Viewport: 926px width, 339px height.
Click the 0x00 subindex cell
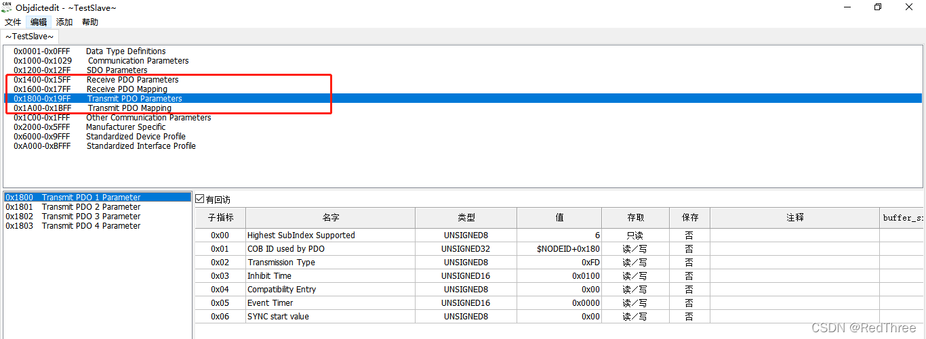[x=220, y=235]
